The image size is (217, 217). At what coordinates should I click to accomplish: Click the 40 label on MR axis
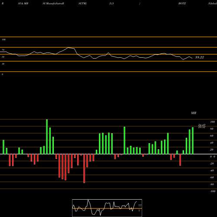[x=211, y=143]
